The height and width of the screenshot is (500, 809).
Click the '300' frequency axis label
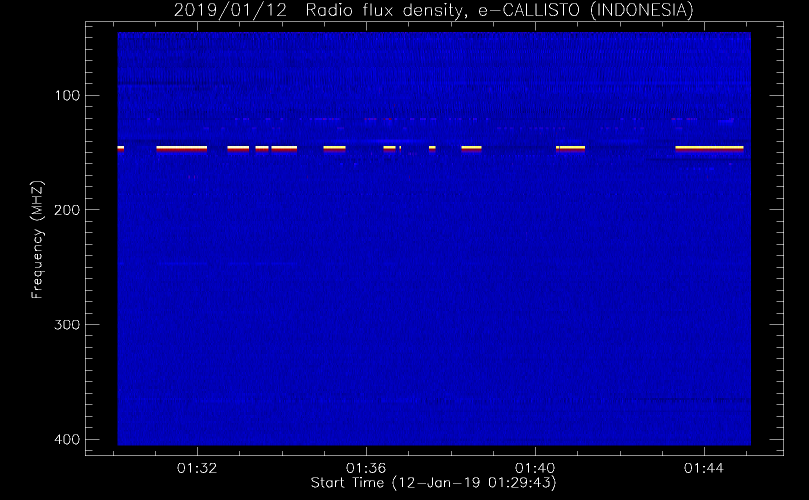pos(67,325)
